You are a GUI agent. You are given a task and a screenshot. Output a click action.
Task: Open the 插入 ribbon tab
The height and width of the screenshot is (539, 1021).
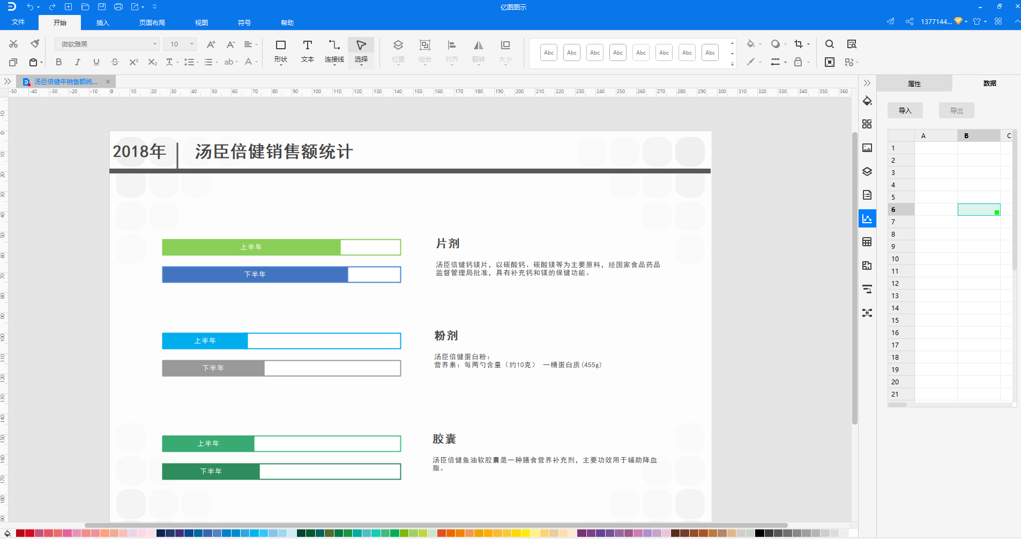tap(102, 22)
